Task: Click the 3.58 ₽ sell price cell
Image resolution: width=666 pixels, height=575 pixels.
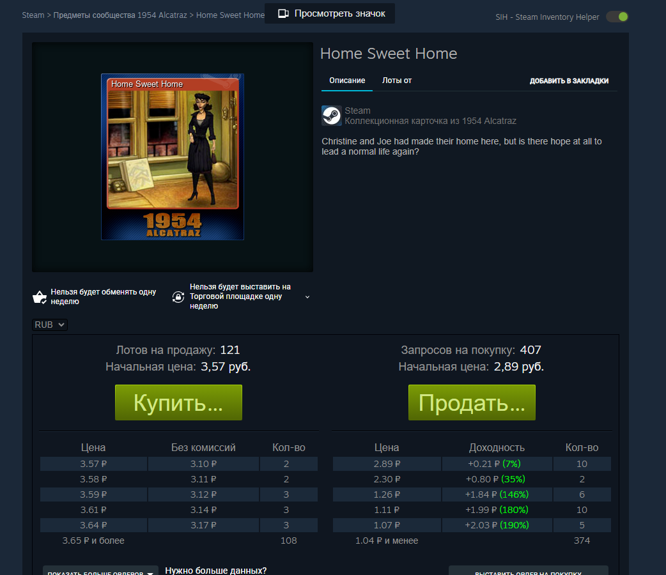Action: pos(93,479)
